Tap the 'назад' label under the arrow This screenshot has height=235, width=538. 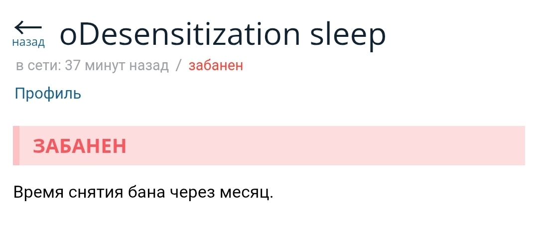point(28,43)
